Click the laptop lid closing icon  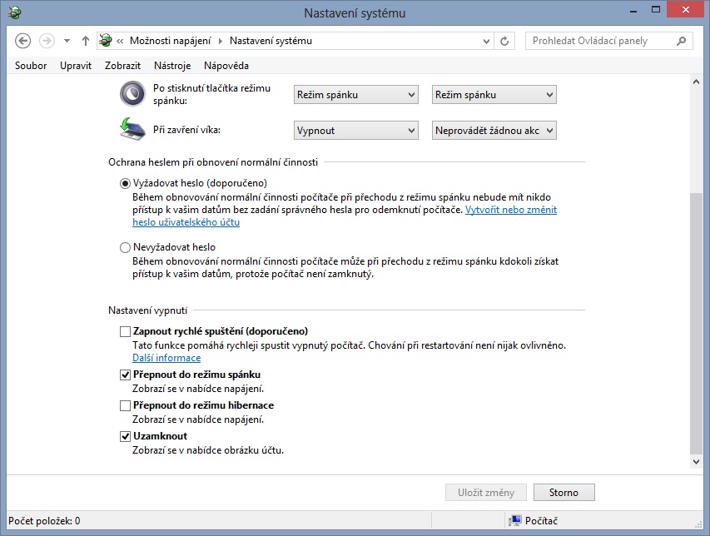point(132,130)
